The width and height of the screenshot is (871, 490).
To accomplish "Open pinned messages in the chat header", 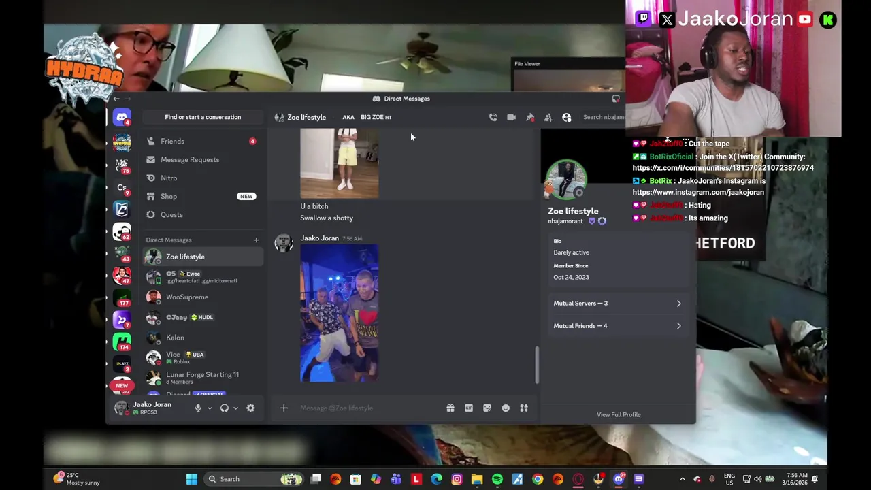I will pos(530,117).
